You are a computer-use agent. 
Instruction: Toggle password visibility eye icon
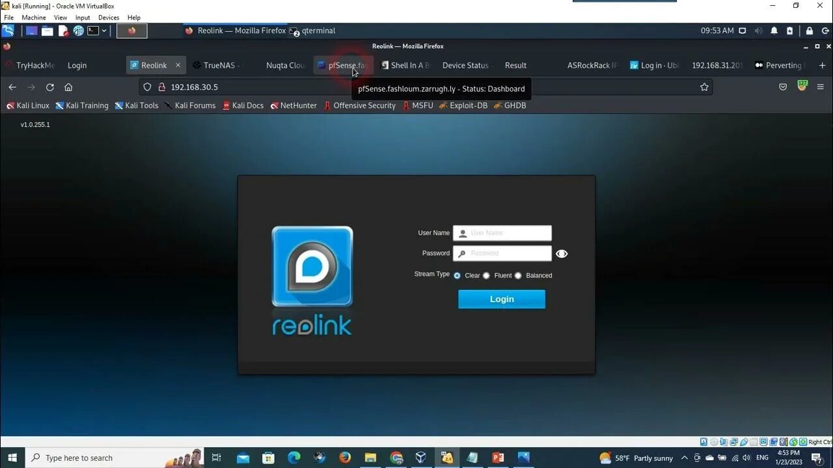pyautogui.click(x=562, y=254)
